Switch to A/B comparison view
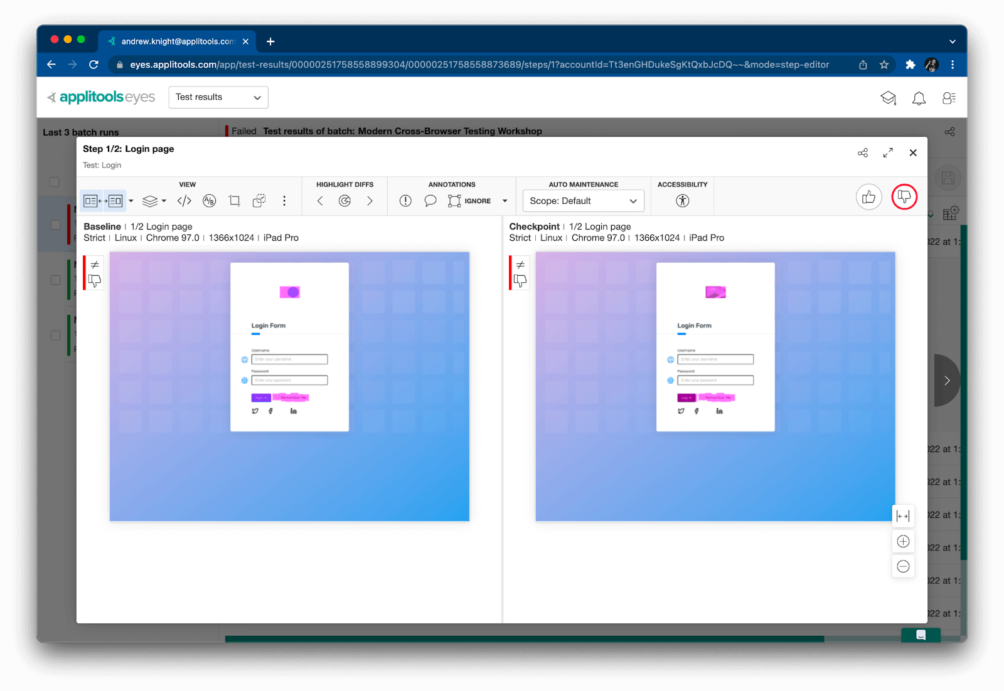The image size is (1004, 691). point(209,201)
